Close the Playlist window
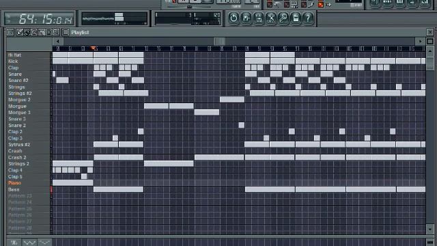Viewport: 437px width, 246px height. (429, 32)
